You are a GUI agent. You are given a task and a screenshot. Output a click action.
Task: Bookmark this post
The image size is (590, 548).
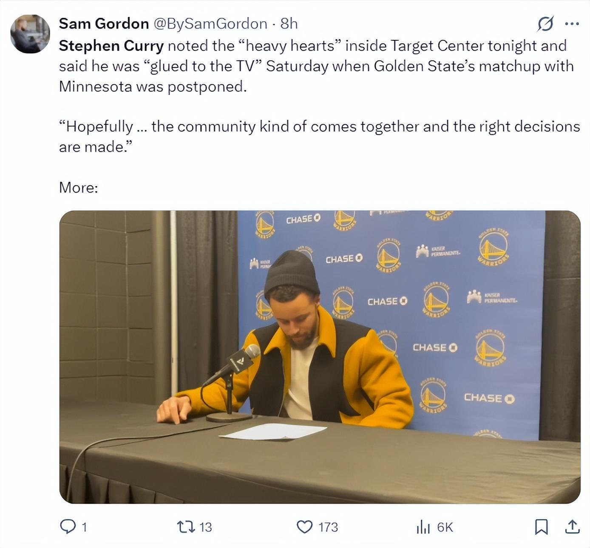tap(541, 527)
